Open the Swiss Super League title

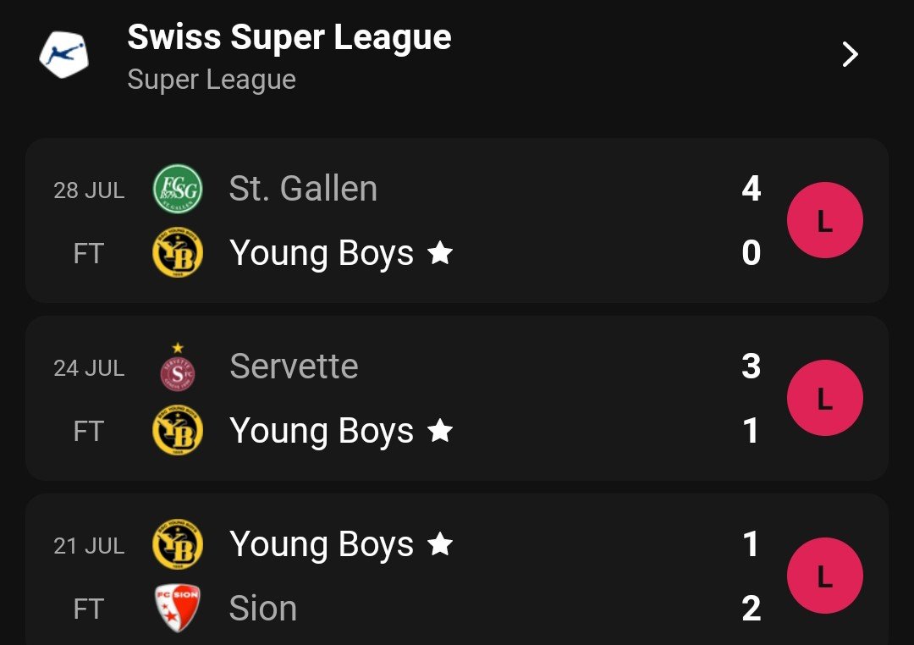pos(289,37)
